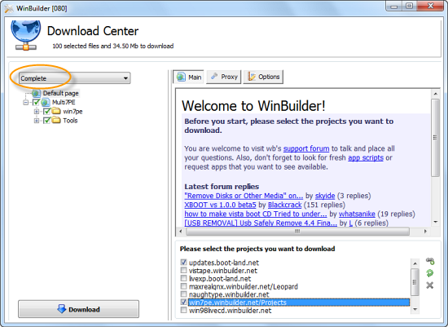Enable vistape.winbuilder.net server

(184, 270)
